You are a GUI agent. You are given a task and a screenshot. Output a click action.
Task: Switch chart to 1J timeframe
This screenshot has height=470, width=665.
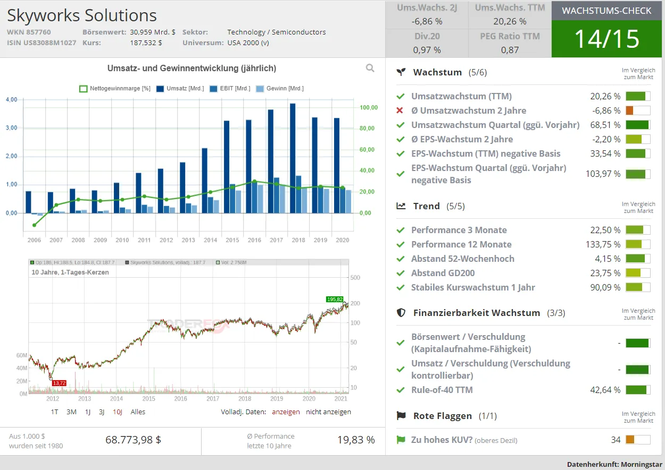[x=88, y=412]
